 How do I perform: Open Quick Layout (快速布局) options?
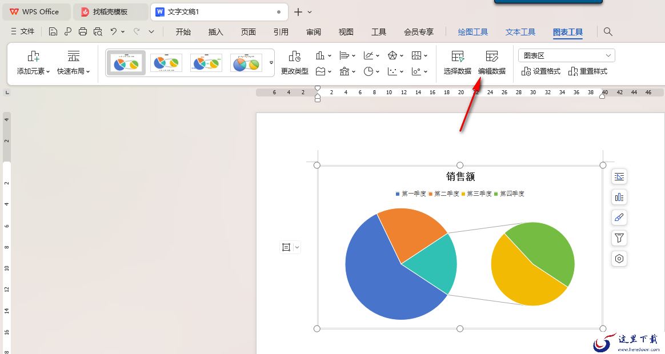click(x=73, y=63)
